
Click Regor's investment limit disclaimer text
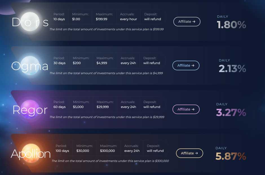click(107, 117)
